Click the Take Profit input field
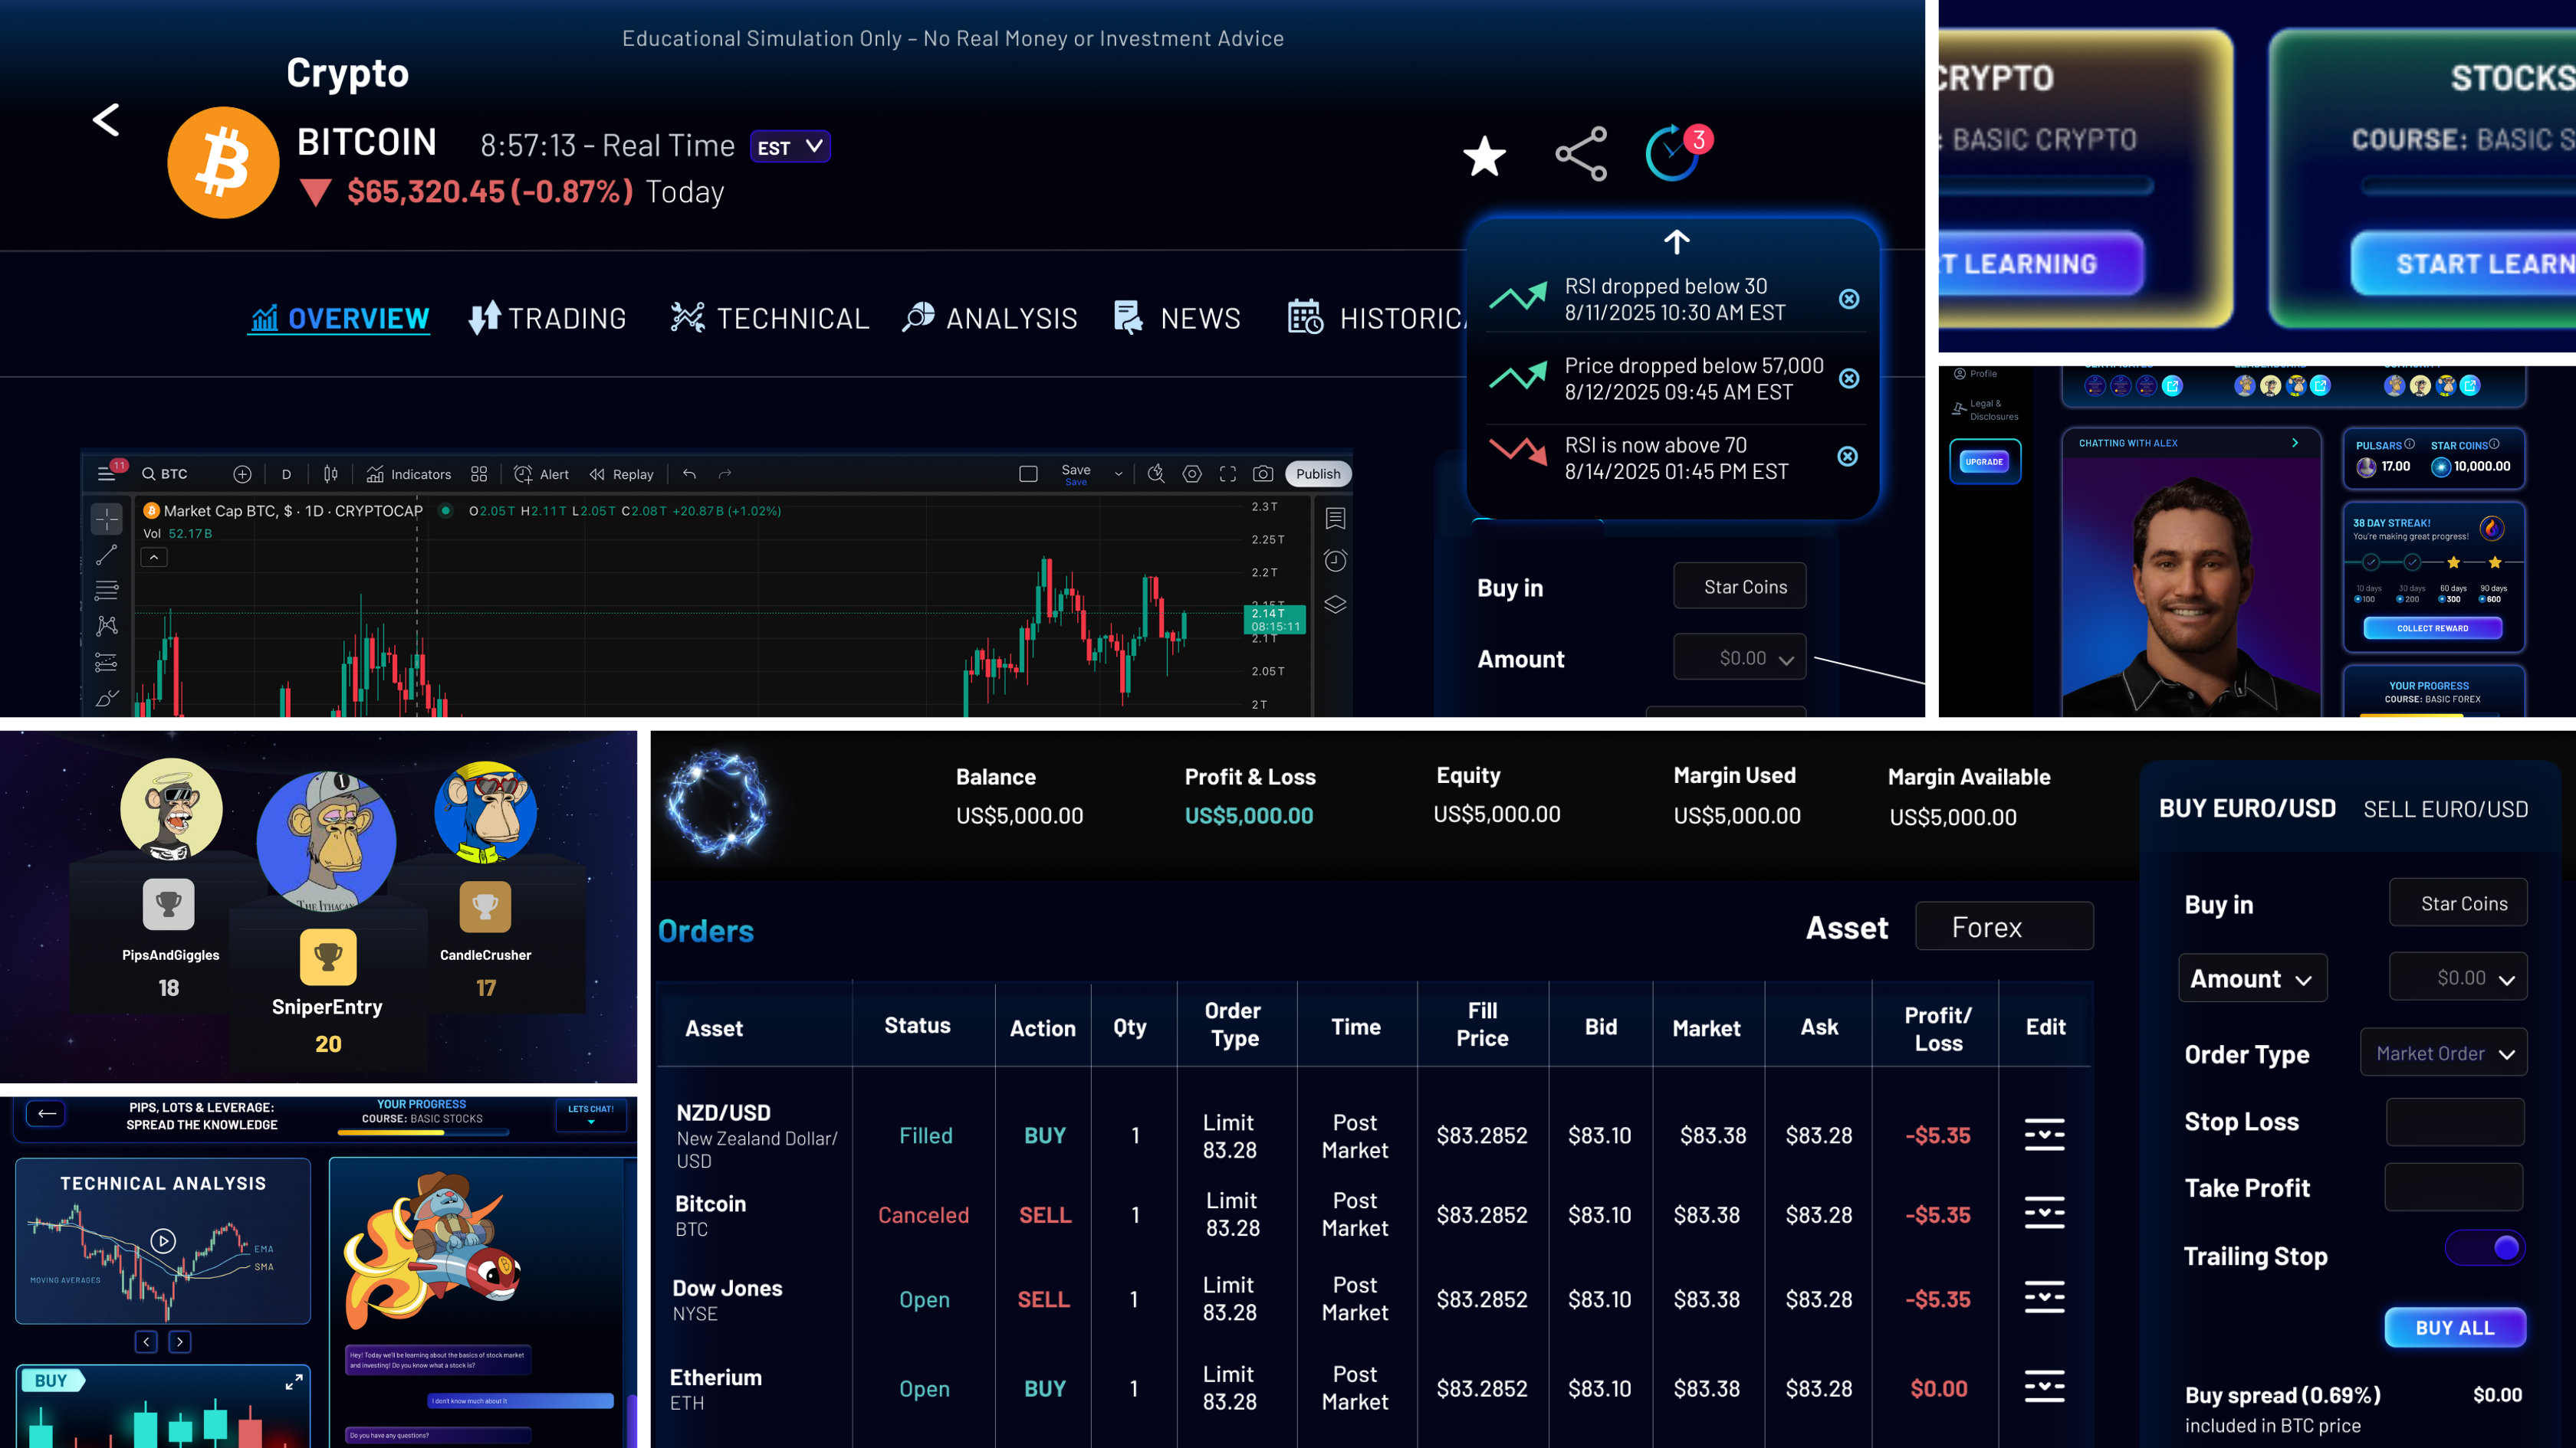Image resolution: width=2576 pixels, height=1448 pixels. [2454, 1188]
